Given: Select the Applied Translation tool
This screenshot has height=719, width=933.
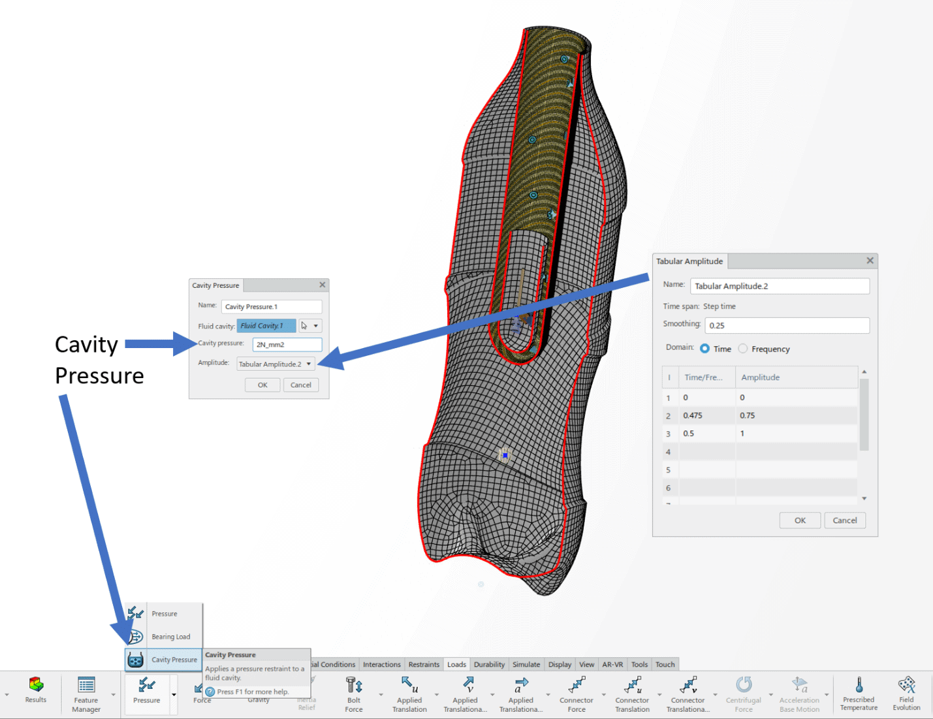Looking at the screenshot, I should coord(409,694).
